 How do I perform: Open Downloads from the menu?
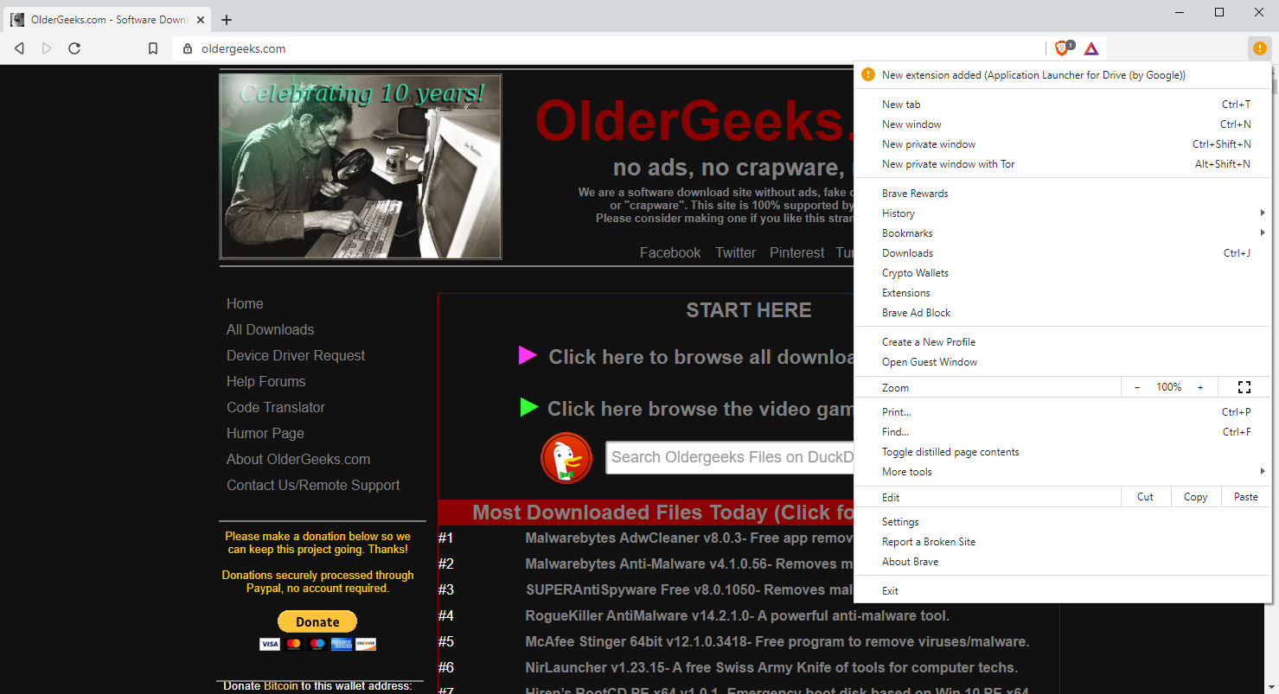1063,253
